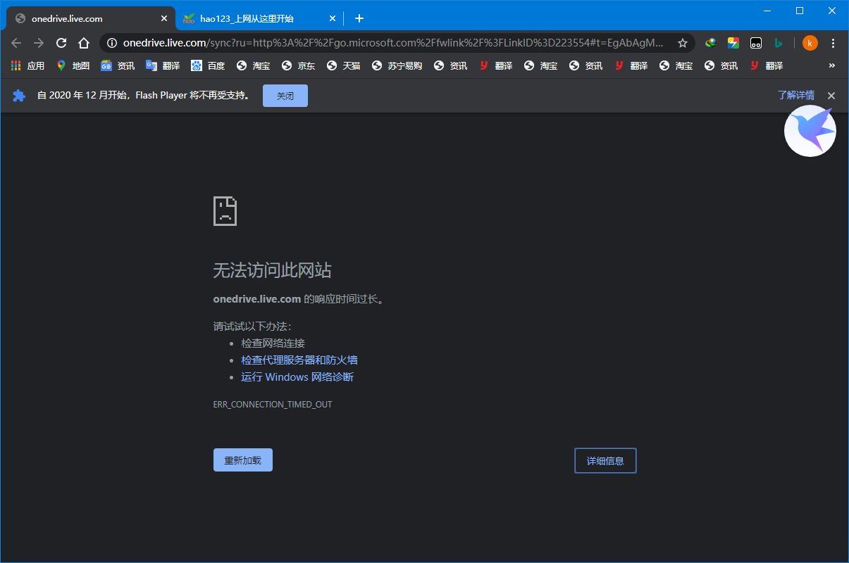Switch to the hao123 tab
This screenshot has height=563, width=849.
(x=259, y=19)
